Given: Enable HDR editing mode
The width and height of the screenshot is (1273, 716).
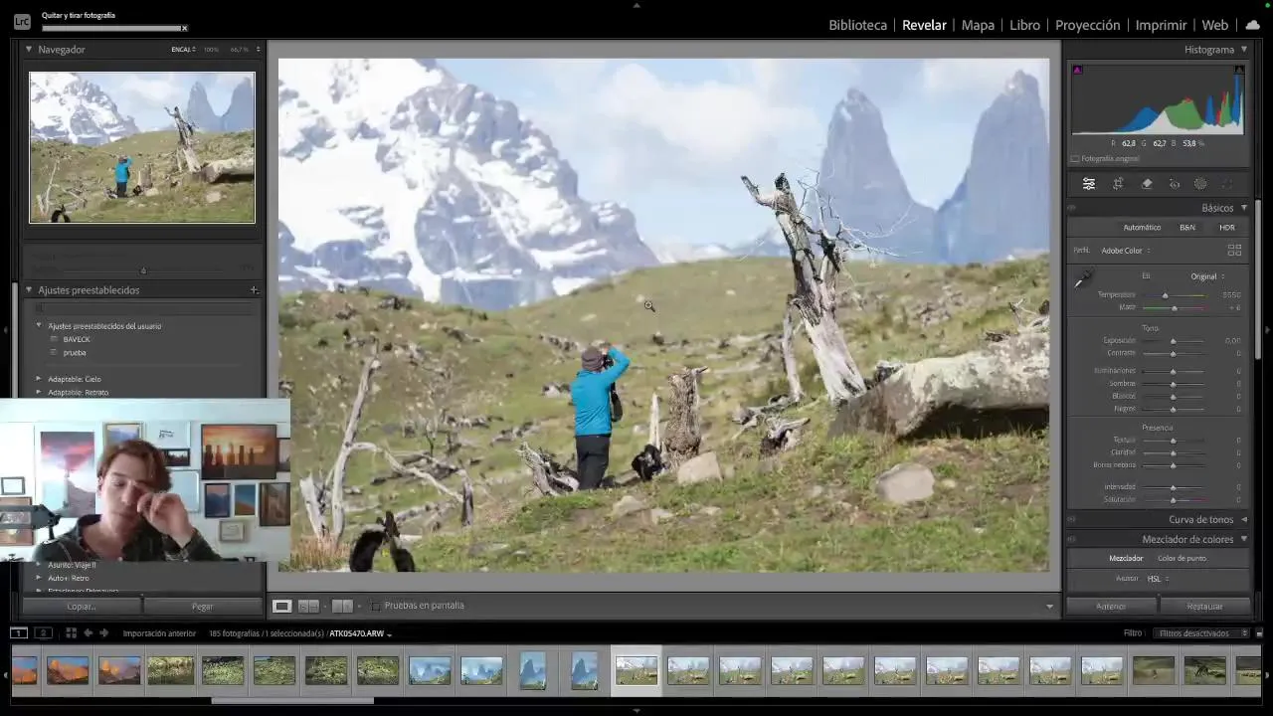Looking at the screenshot, I should click(x=1227, y=228).
